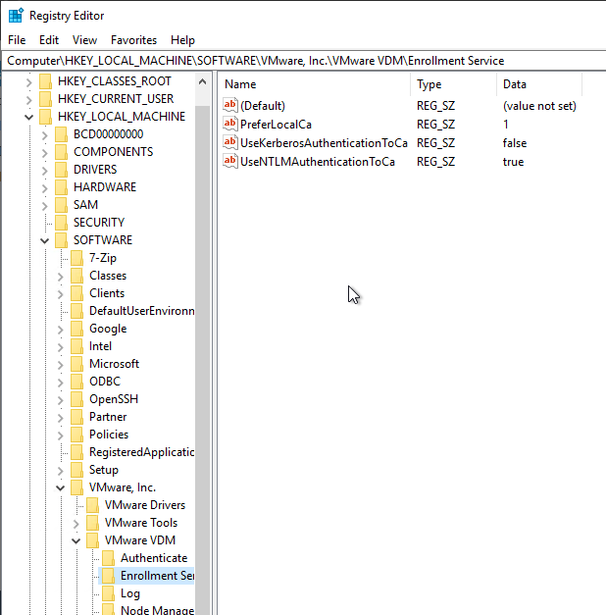
Task: Expand the HKEY_CURRENT_USER node
Action: click(x=28, y=100)
